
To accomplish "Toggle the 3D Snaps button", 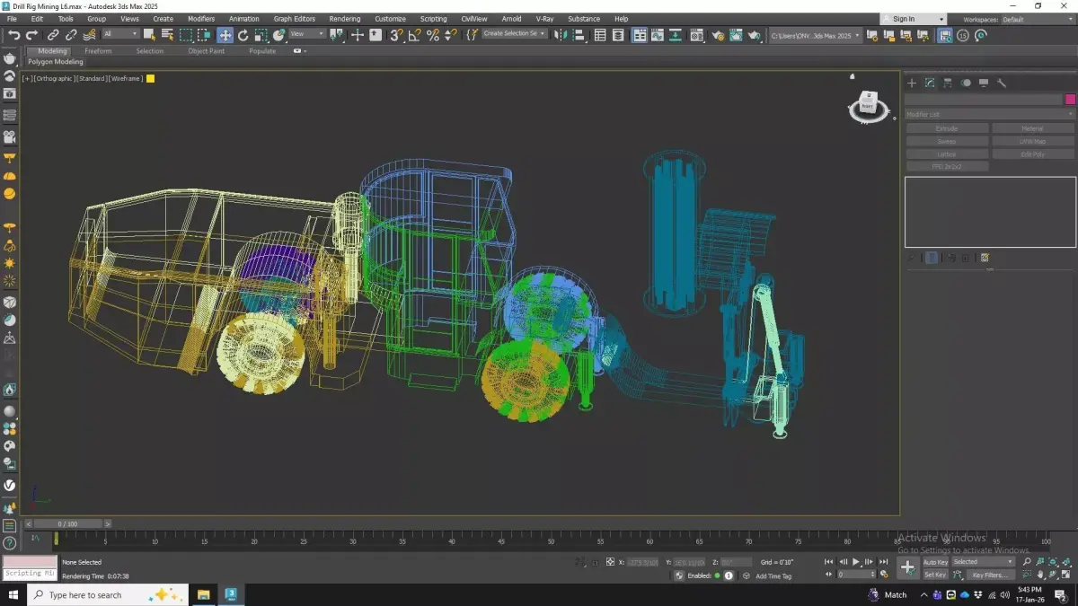I will (x=396, y=35).
